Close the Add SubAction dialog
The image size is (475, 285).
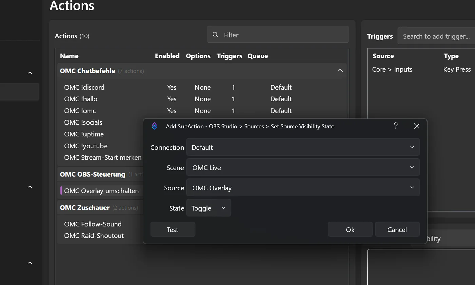point(417,126)
